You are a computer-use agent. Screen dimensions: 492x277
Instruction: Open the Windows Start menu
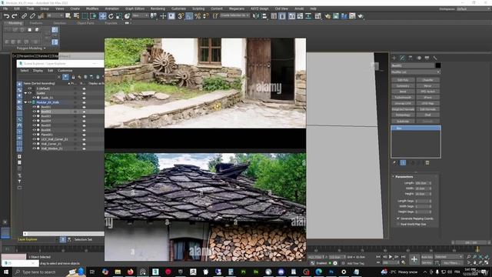click(x=6, y=272)
